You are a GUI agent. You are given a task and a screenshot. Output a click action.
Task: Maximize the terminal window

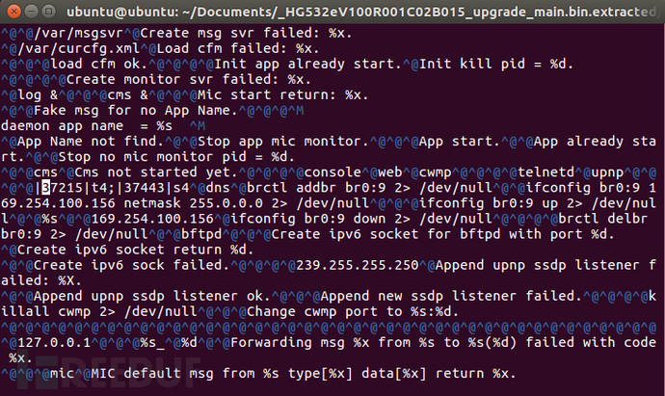coord(49,12)
